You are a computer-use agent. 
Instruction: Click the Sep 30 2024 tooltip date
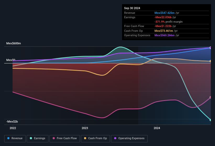132,8
